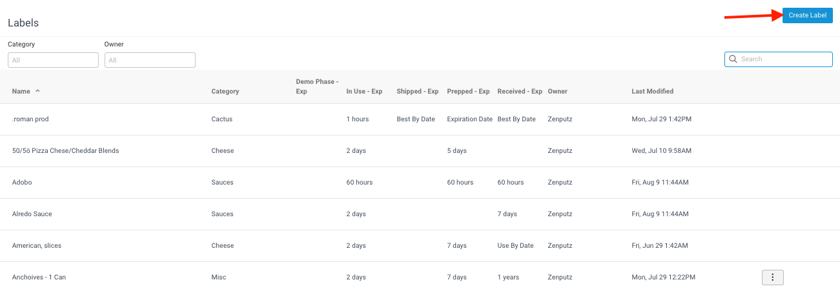Click the search magnifier icon
The height and width of the screenshot is (293, 840).
click(733, 59)
